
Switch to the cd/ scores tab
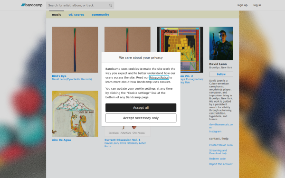click(76, 15)
